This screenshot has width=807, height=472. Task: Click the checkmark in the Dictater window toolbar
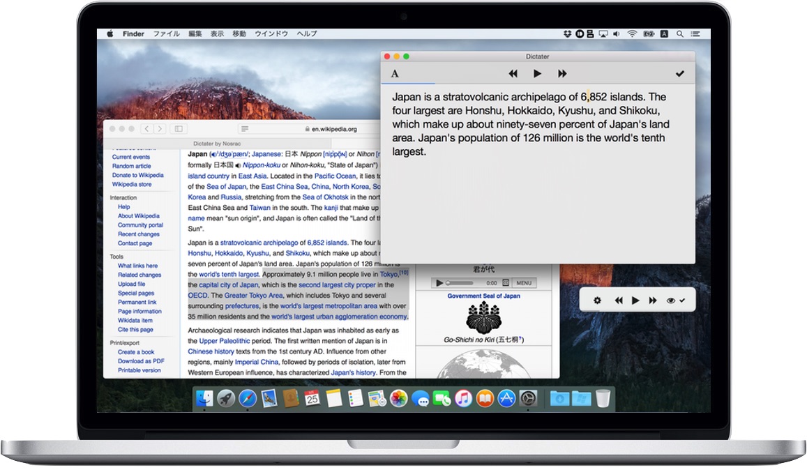pyautogui.click(x=680, y=74)
